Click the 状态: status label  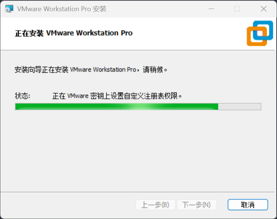[x=22, y=96]
